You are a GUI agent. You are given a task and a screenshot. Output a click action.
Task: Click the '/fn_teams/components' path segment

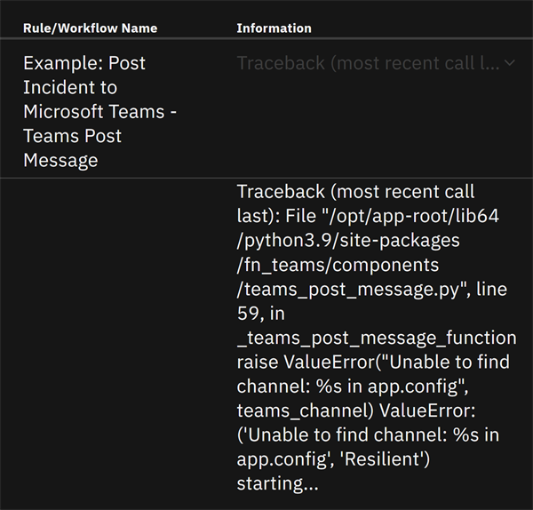pos(338,266)
